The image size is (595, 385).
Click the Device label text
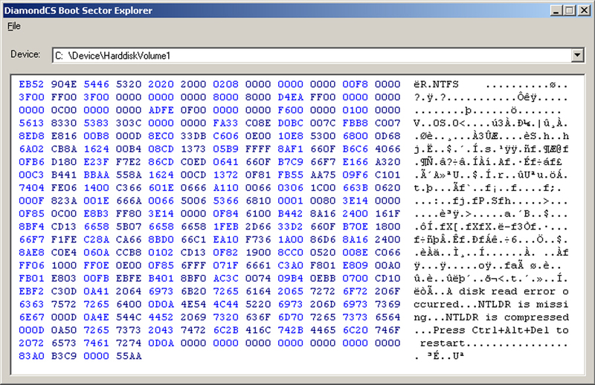pyautogui.click(x=25, y=55)
